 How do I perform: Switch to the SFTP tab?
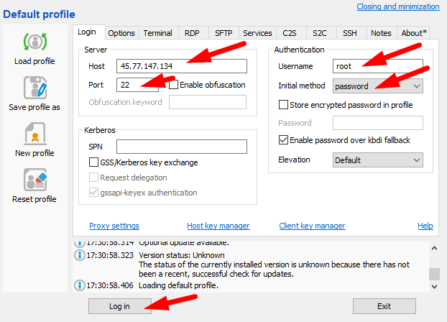222,33
